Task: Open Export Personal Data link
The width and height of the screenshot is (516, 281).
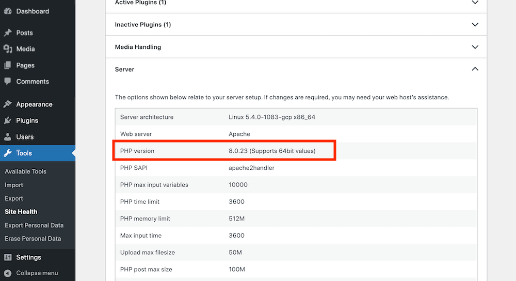Action: (34, 225)
